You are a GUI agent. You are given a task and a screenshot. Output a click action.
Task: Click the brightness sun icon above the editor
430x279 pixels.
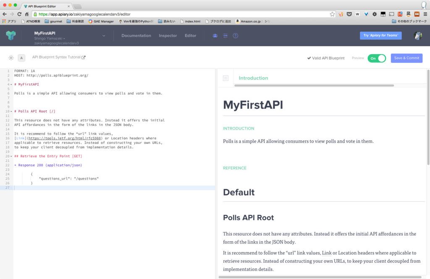[x=11, y=58]
